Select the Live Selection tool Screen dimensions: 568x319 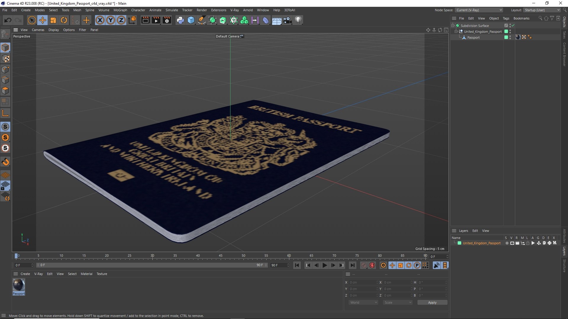click(32, 20)
